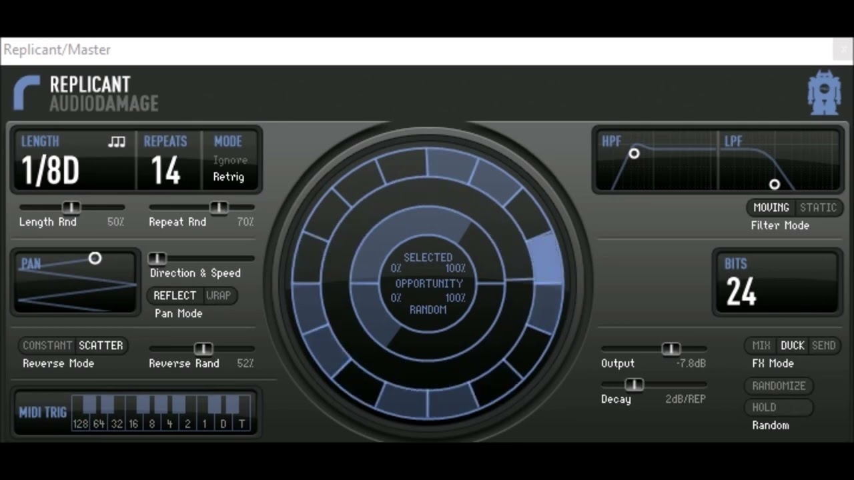Click the D (dotted) MIDI trig key
The image size is (854, 480).
point(224,413)
